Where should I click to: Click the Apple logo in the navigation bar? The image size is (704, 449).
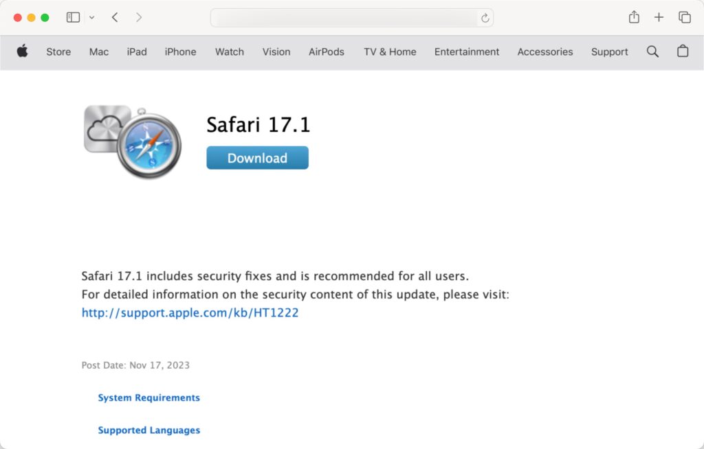click(23, 51)
